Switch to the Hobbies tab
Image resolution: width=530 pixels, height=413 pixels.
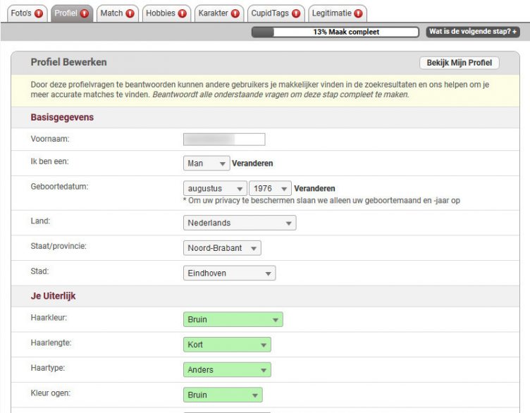coord(160,13)
